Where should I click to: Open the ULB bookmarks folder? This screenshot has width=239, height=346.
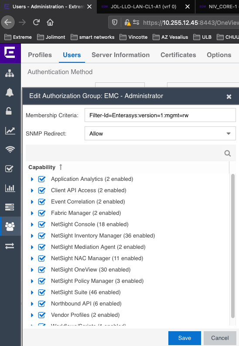(x=202, y=37)
